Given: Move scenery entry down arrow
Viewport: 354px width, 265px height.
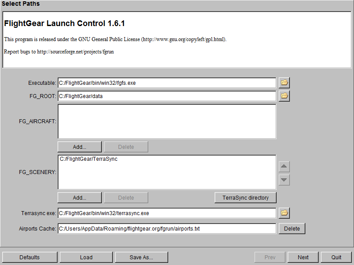Looking at the screenshot, I should coord(284,180).
